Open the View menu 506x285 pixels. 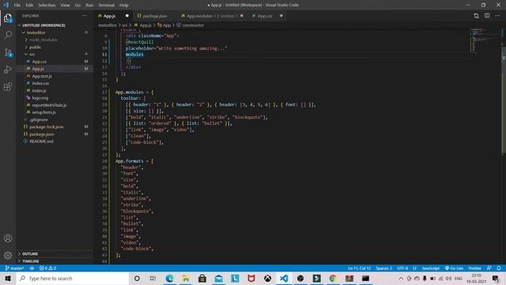[65, 6]
